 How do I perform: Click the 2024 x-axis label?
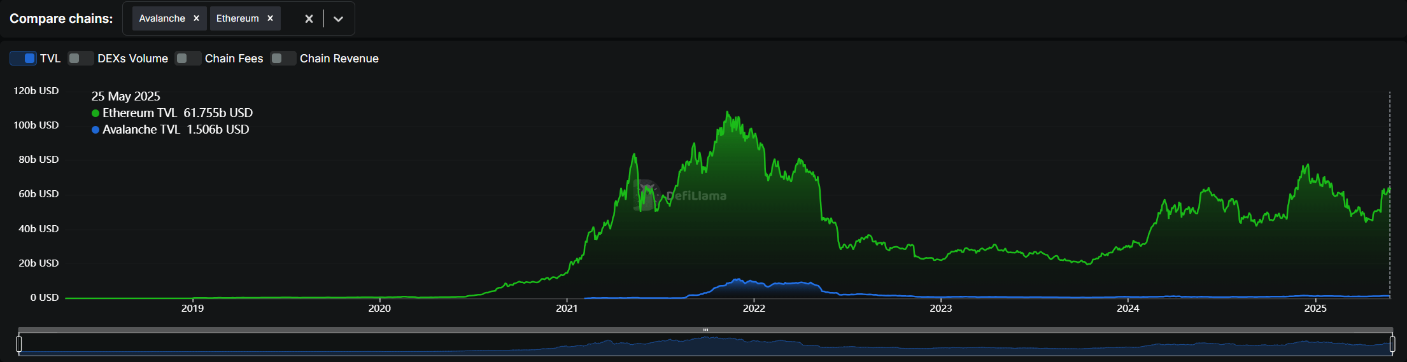click(1128, 309)
